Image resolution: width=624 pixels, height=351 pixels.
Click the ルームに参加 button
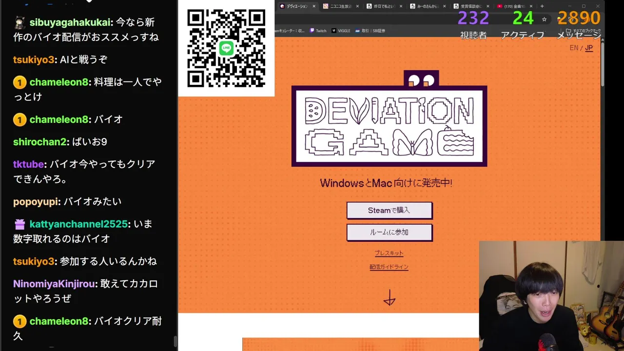389,232
